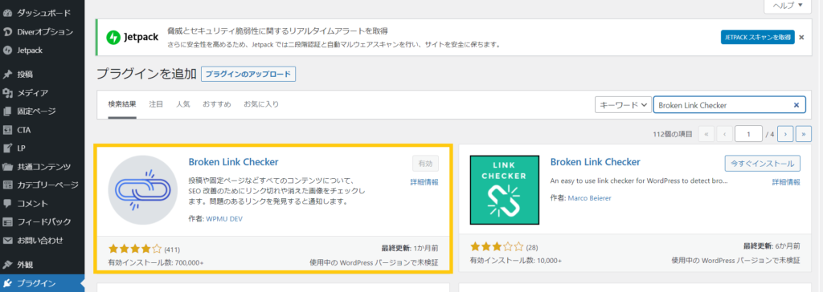The height and width of the screenshot is (292, 823).
Task: Click 最終更新: 6か月前 text
Action: 772,245
